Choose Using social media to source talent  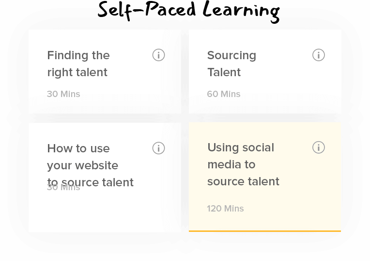243,164
